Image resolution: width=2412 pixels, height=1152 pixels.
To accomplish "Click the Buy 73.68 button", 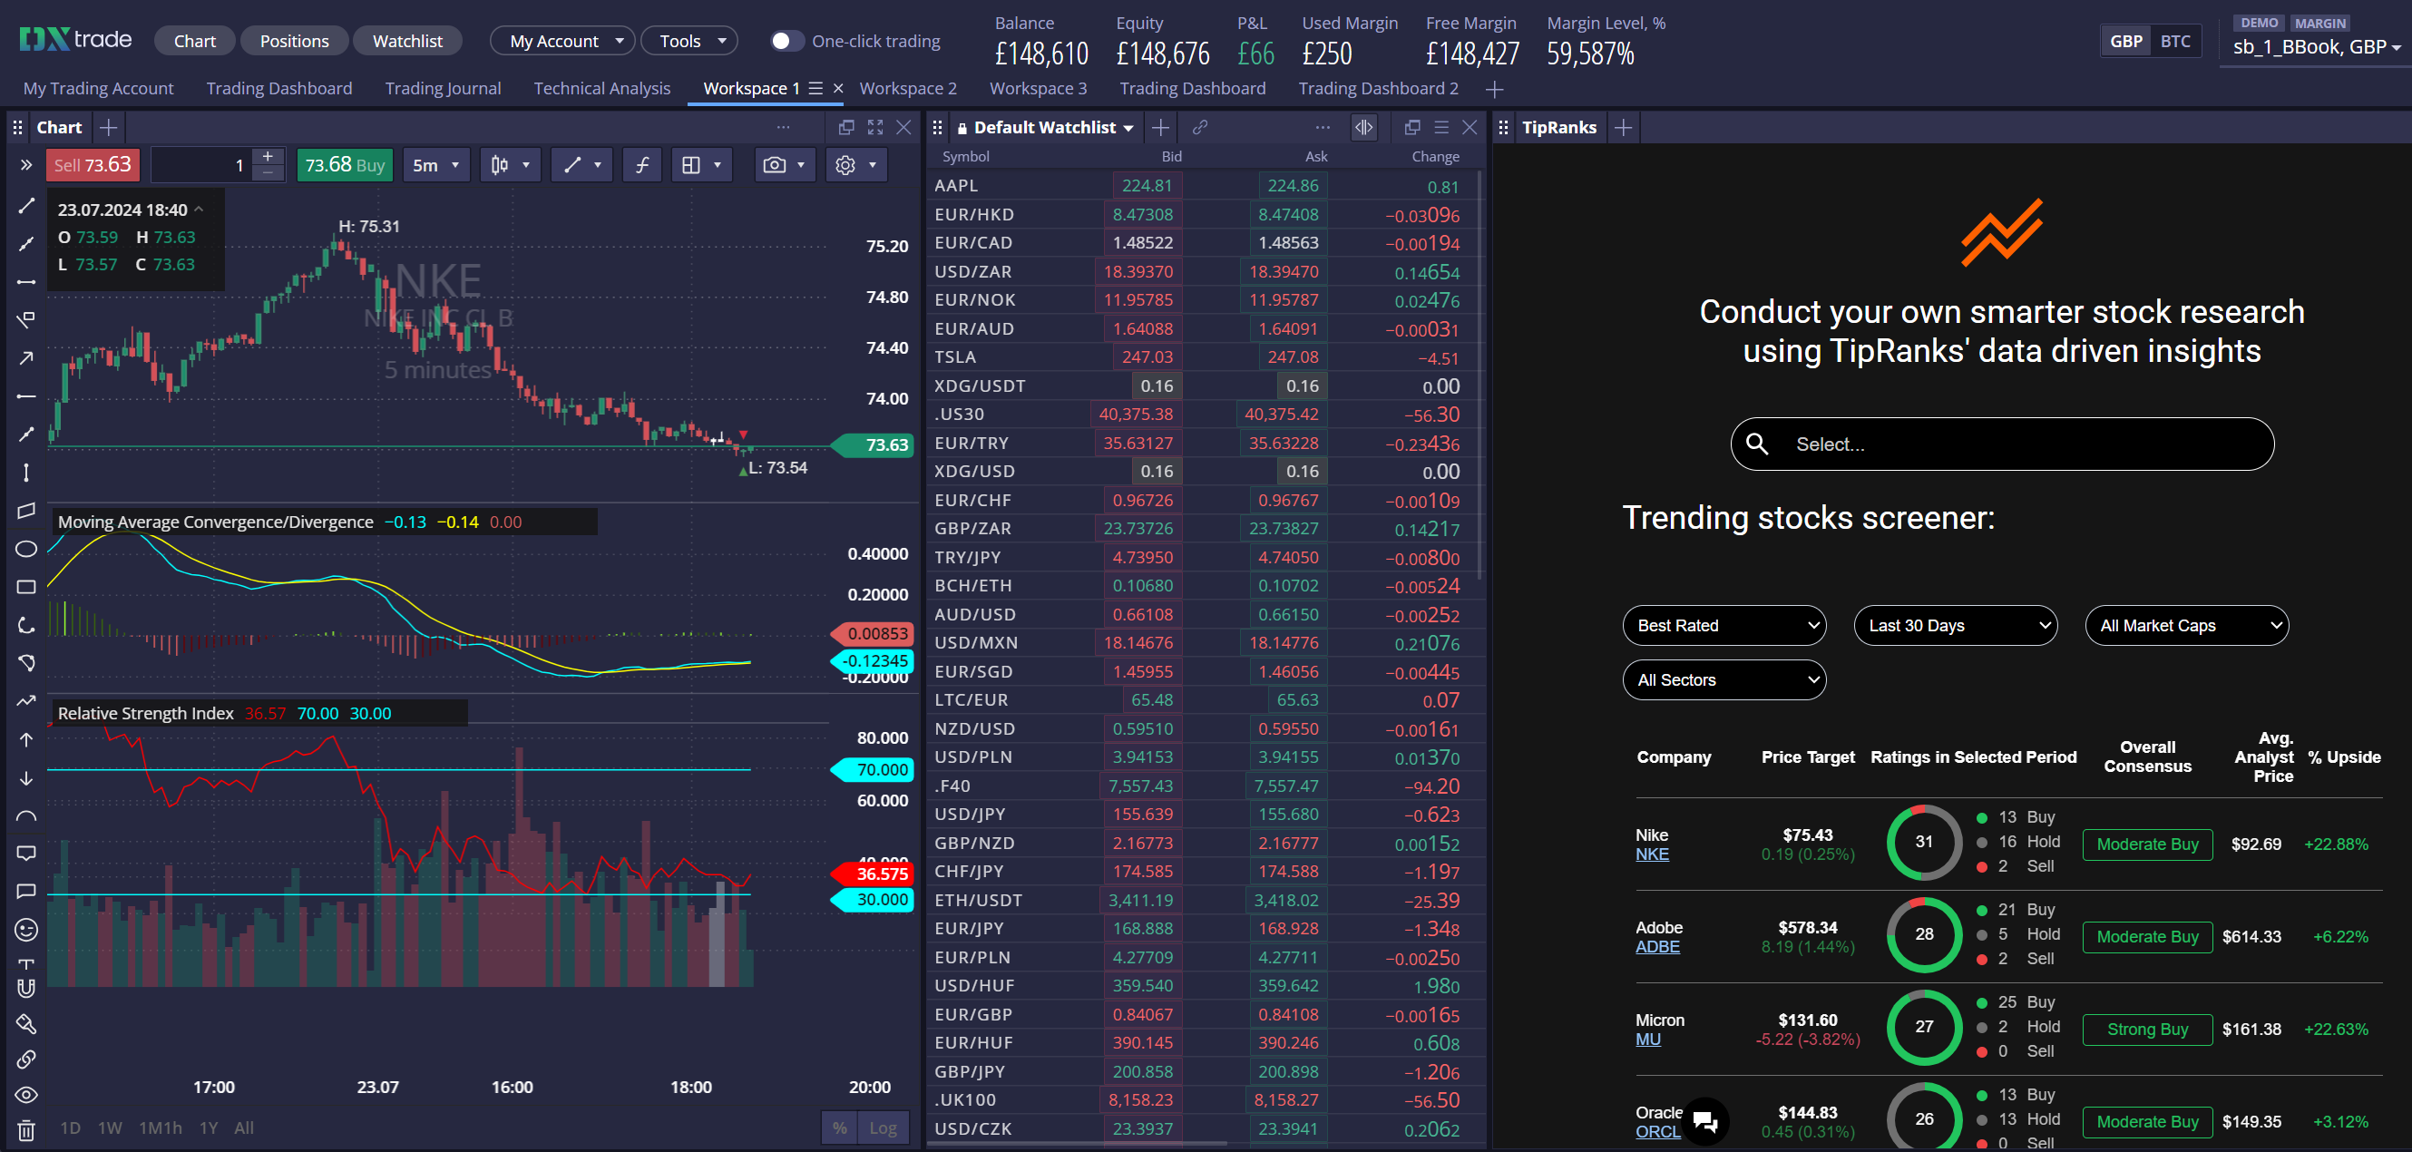I will (x=344, y=165).
